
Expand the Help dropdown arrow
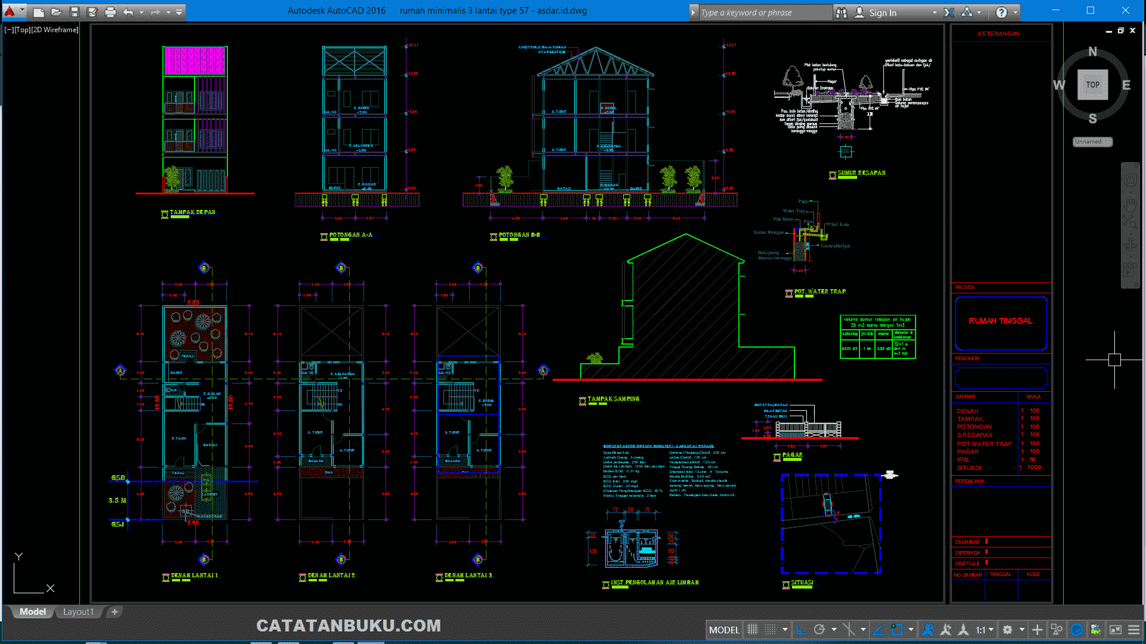(1015, 12)
